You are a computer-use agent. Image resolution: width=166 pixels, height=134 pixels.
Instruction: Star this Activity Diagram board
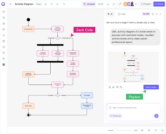[57, 4]
